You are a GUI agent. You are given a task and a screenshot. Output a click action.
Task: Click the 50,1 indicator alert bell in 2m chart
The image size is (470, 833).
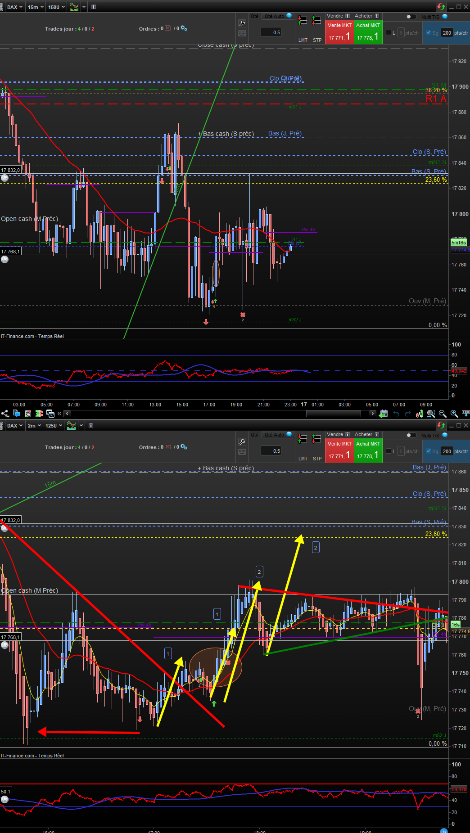point(5,799)
